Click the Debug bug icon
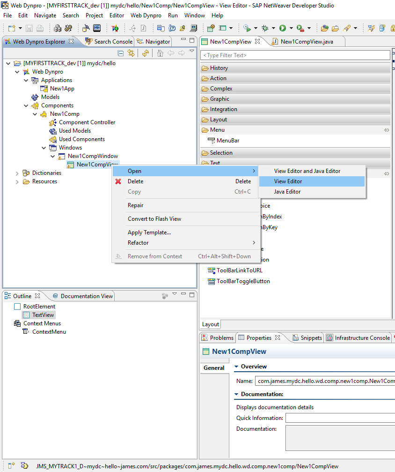Screen dimensions: 395x472 tap(265, 28)
